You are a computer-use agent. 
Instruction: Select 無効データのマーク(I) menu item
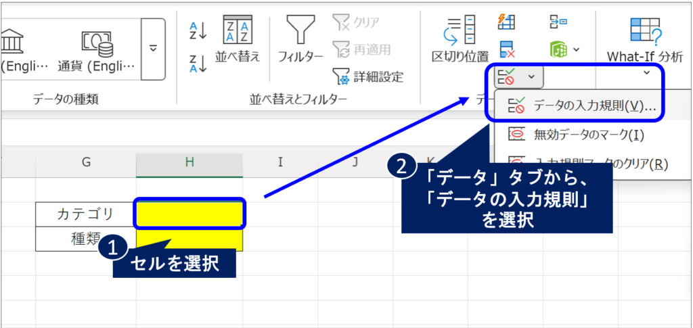coord(577,135)
